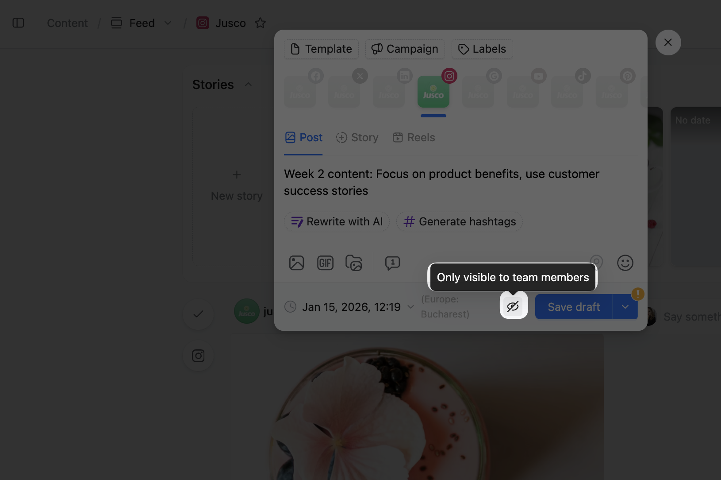The width and height of the screenshot is (721, 480).
Task: Toggle the left sidebar panel icon
Action: [18, 23]
